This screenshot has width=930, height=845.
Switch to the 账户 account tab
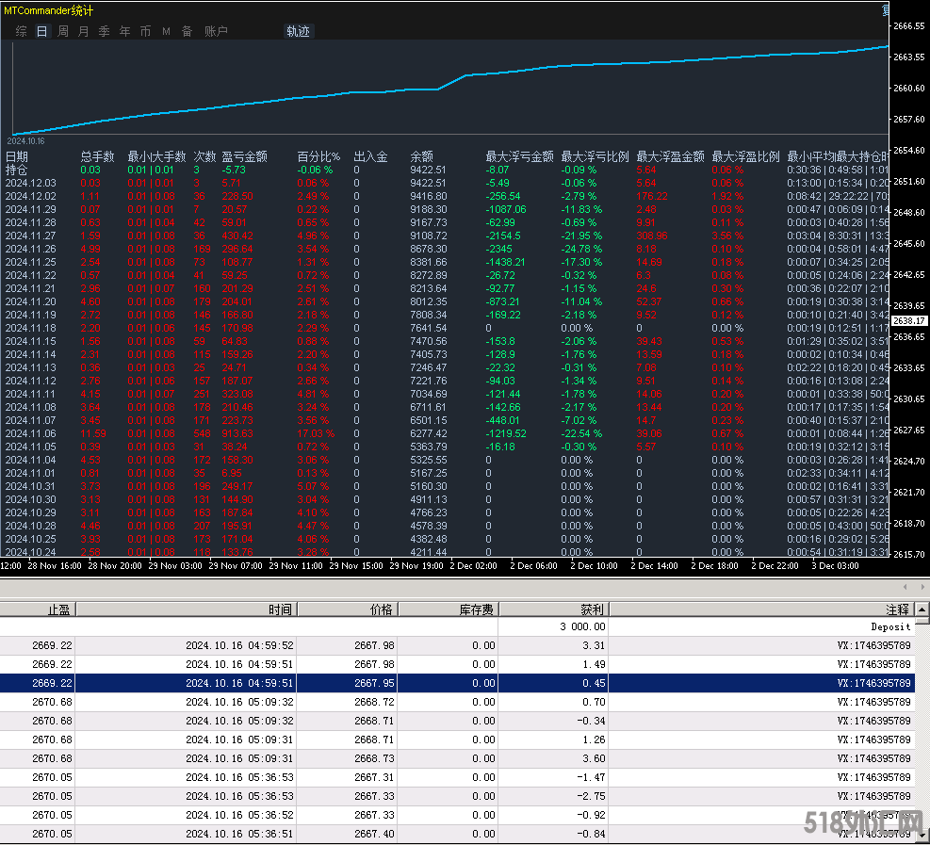216,31
